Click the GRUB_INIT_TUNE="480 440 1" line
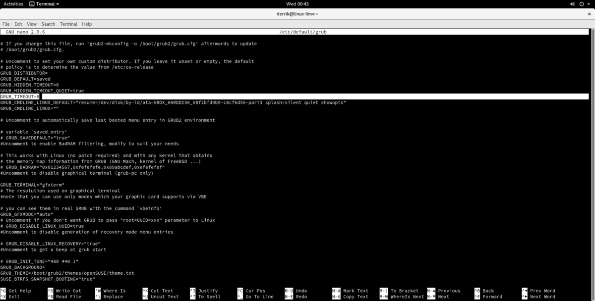Screen dimensions: 595x301 click(x=40, y=261)
